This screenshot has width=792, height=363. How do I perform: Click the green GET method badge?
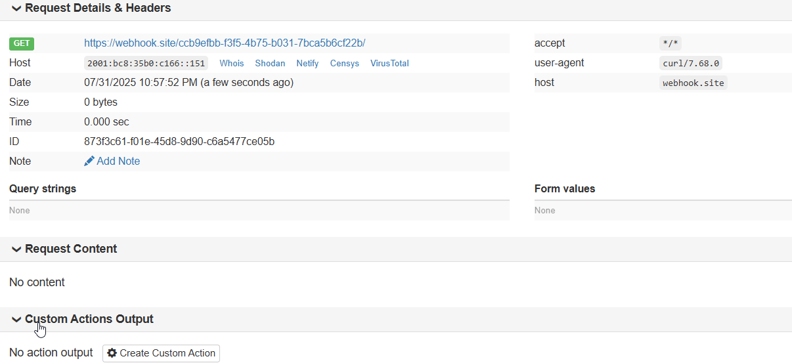(x=22, y=43)
